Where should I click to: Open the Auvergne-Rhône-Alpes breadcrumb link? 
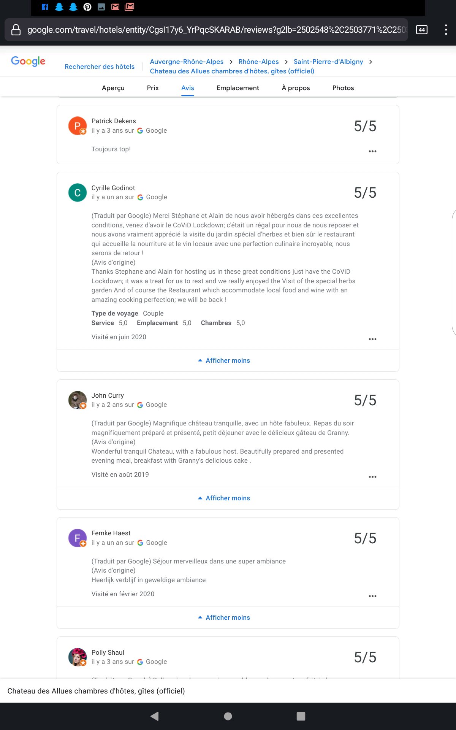187,62
